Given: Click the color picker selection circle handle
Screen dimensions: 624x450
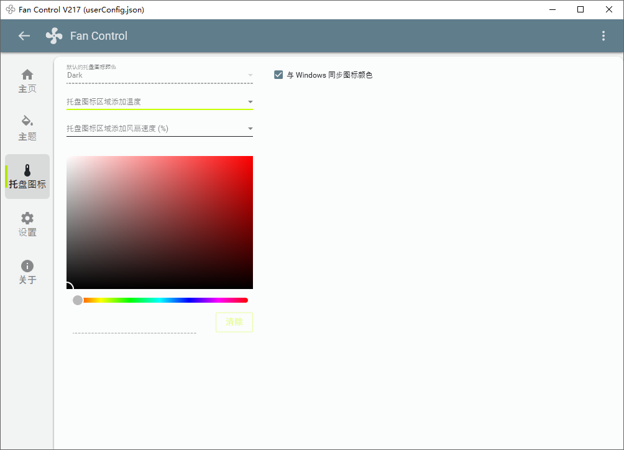Looking at the screenshot, I should (70, 287).
